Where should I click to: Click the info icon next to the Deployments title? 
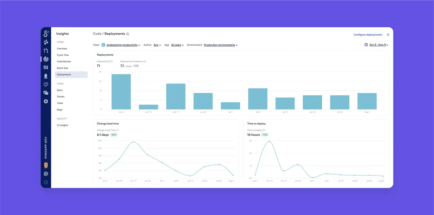(127, 34)
